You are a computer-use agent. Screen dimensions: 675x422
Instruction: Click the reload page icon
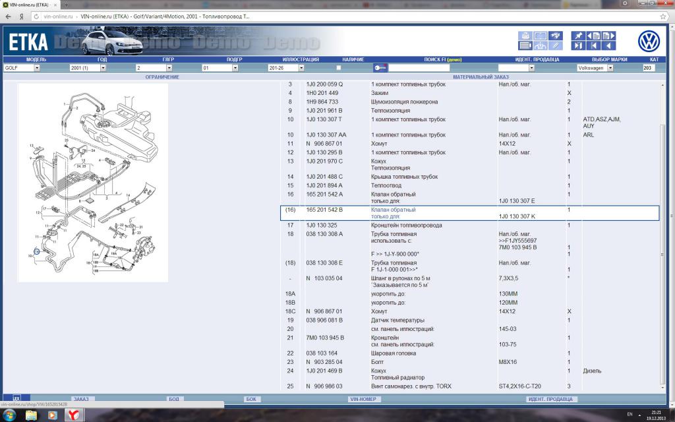tap(36, 16)
